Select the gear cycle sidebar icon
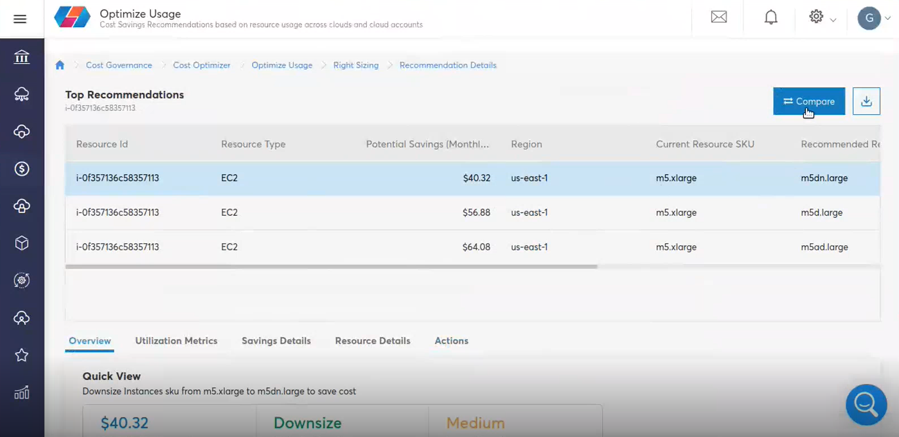 21,280
